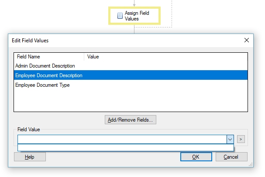Image resolution: width=265 pixels, height=177 pixels.
Task: Open Help for this dialog
Action: click(30, 157)
